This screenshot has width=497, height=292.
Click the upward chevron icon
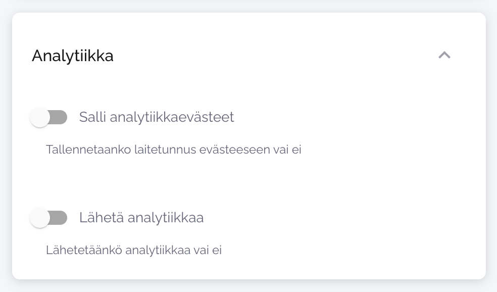click(x=444, y=56)
